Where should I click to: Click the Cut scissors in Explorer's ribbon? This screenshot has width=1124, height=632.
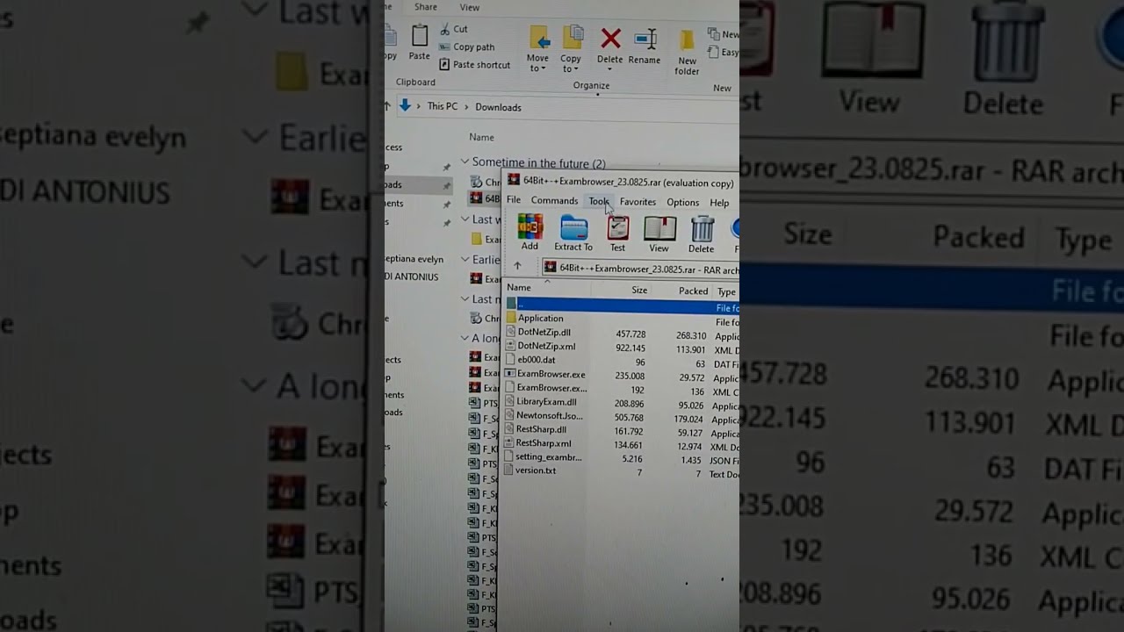[445, 29]
